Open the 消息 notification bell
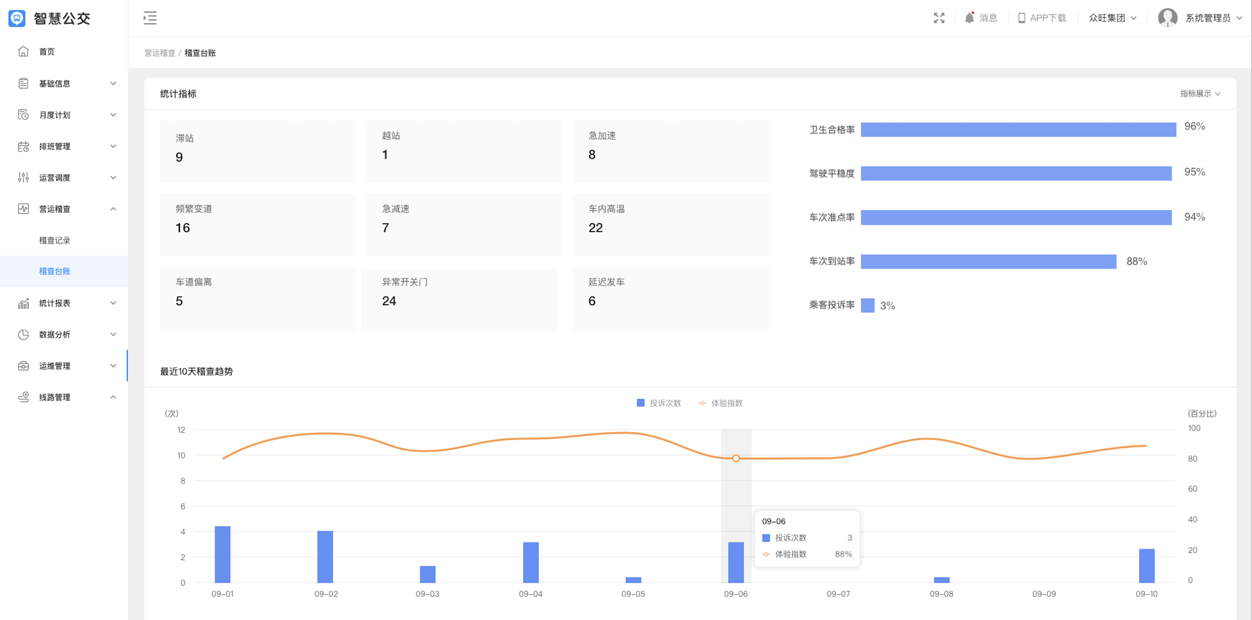The width and height of the screenshot is (1252, 620). [x=969, y=18]
